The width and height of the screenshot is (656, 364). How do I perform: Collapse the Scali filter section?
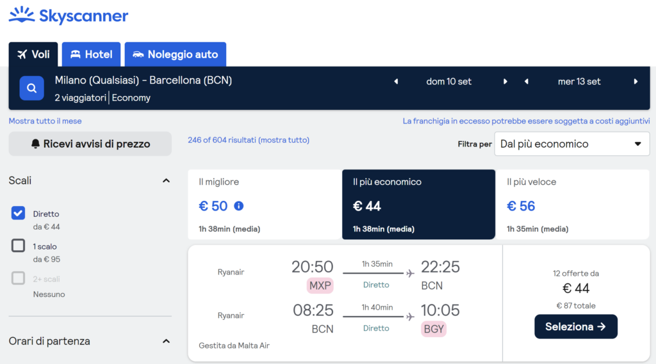[x=166, y=181]
